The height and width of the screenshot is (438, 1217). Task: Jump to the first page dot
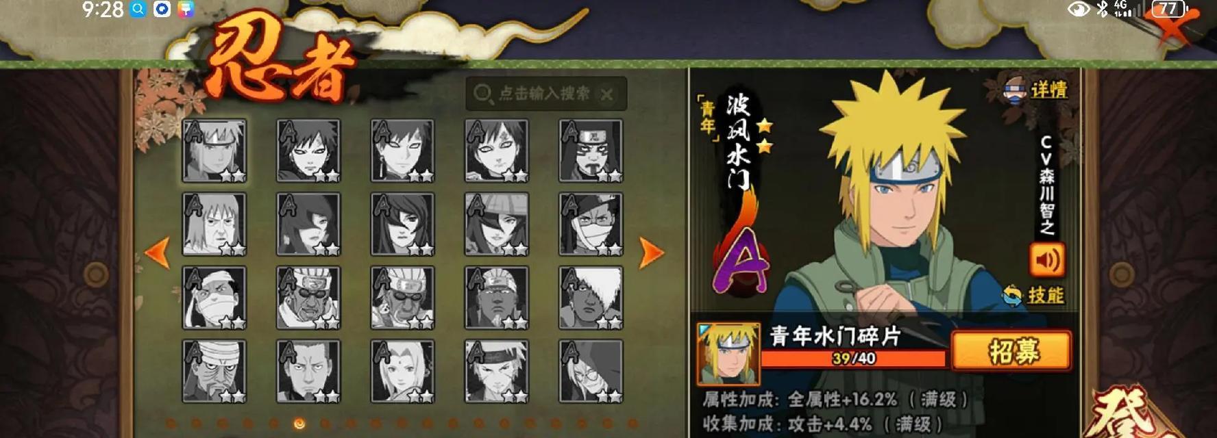click(171, 424)
